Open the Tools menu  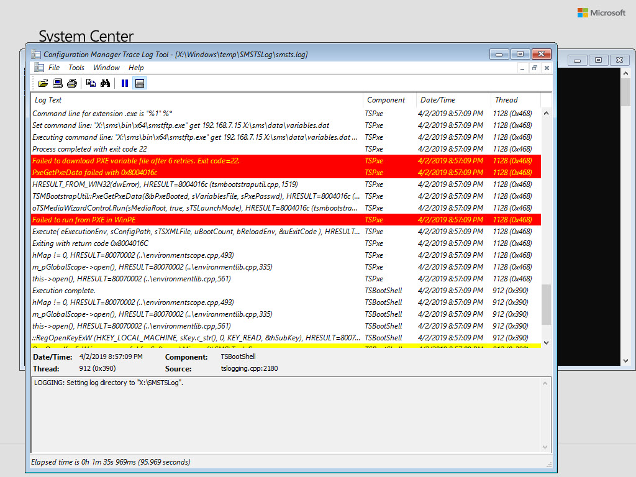coord(76,68)
